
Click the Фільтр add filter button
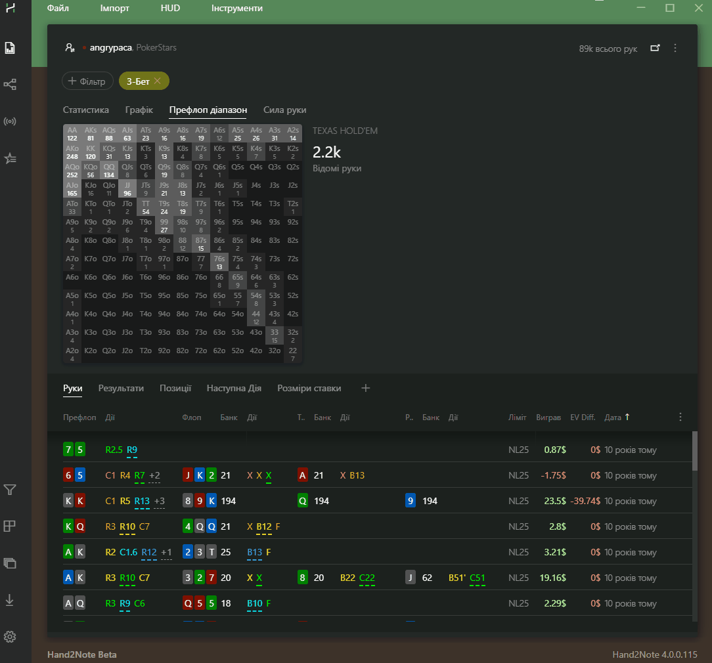coord(87,81)
